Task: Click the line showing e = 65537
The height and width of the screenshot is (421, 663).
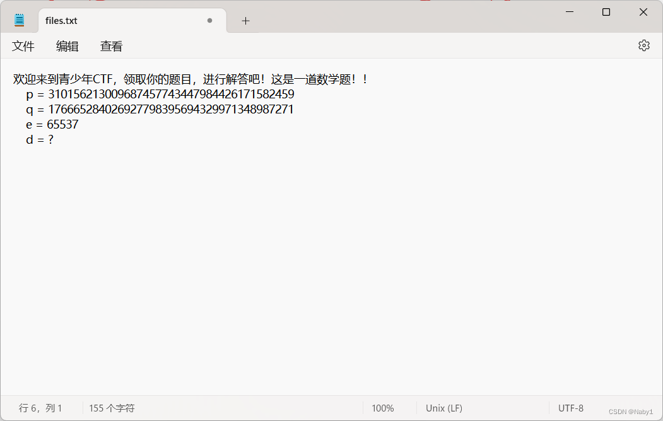Action: [52, 124]
